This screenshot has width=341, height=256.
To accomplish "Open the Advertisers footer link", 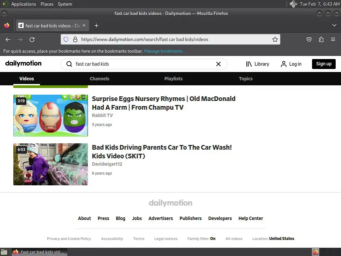I will point(161,218).
